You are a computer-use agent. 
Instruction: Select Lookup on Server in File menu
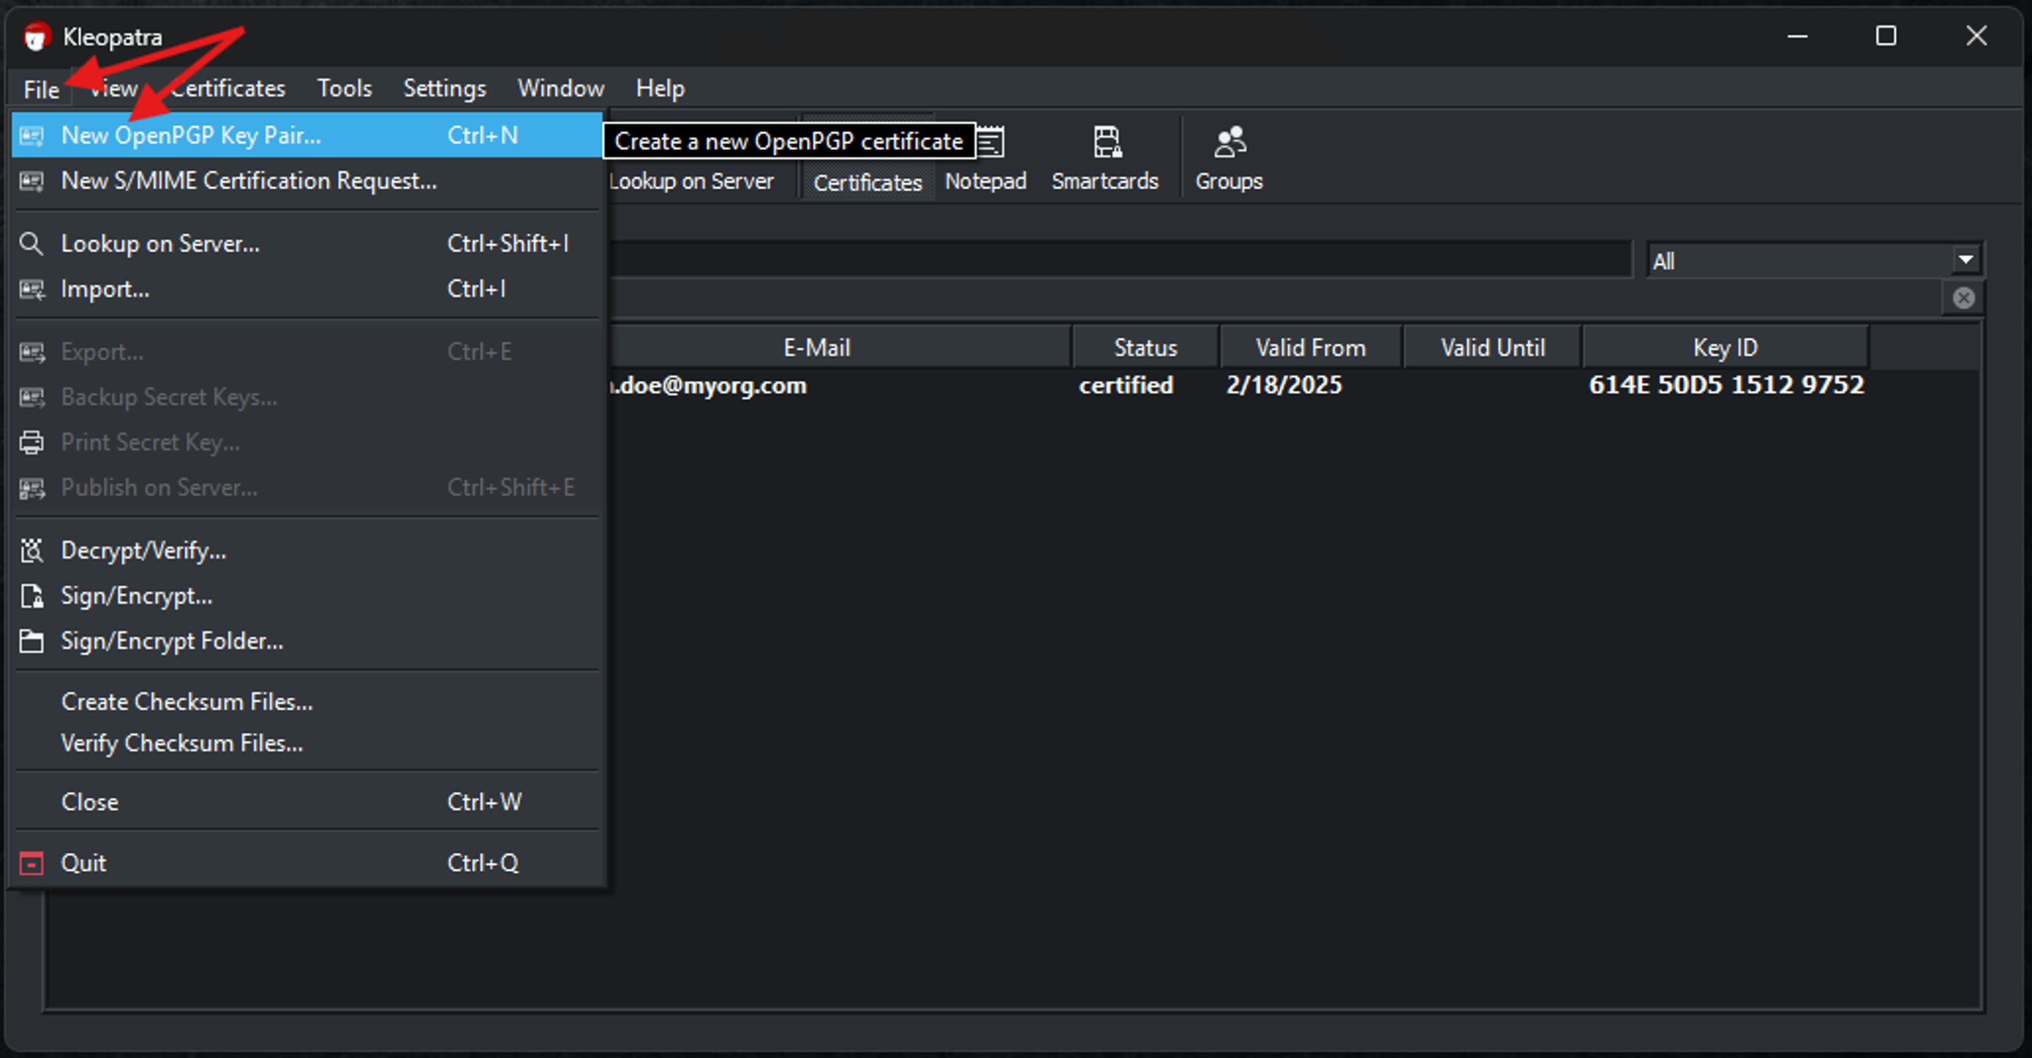click(x=308, y=244)
